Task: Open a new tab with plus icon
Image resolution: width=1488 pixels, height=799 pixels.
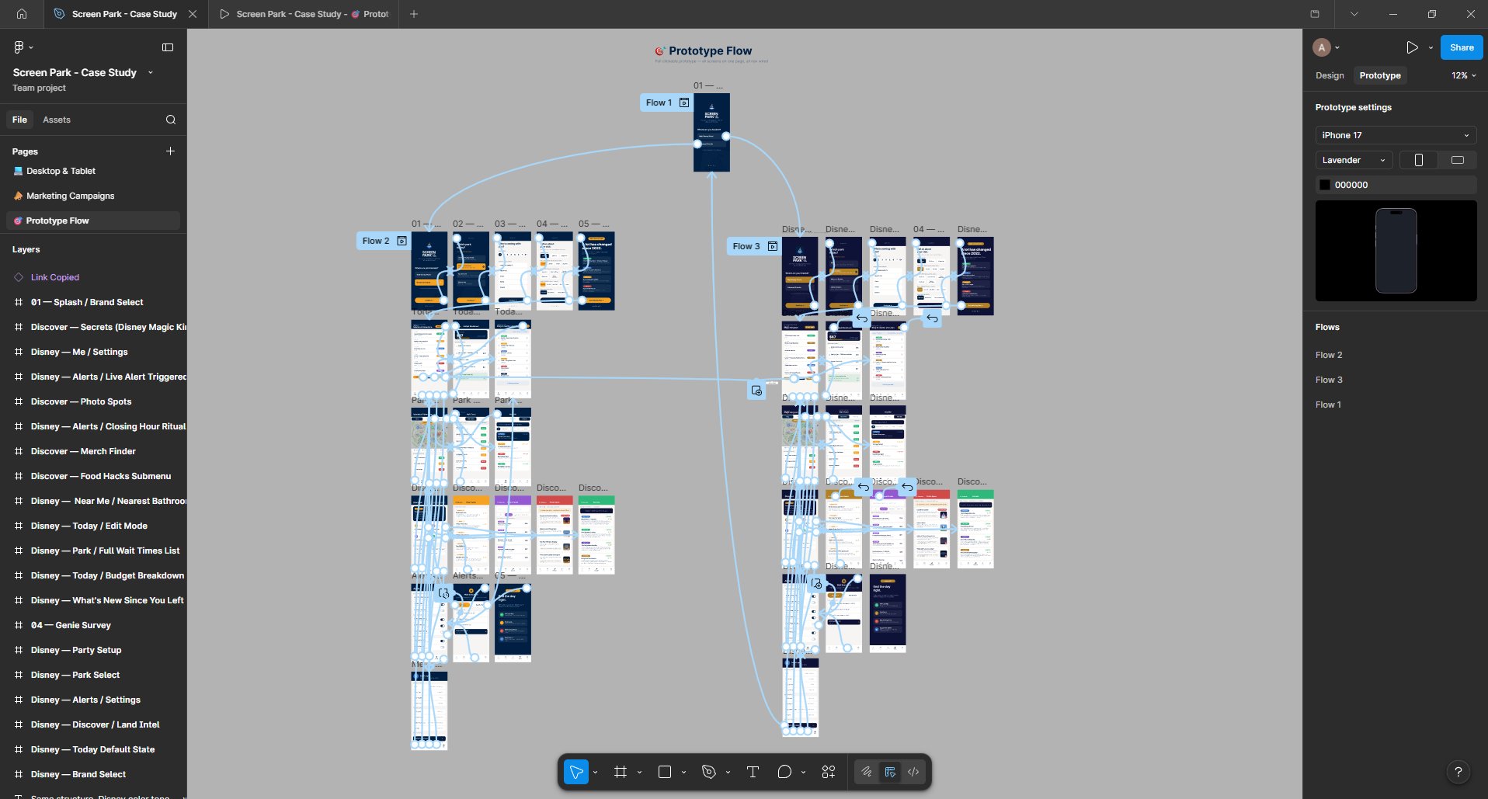Action: point(414,14)
